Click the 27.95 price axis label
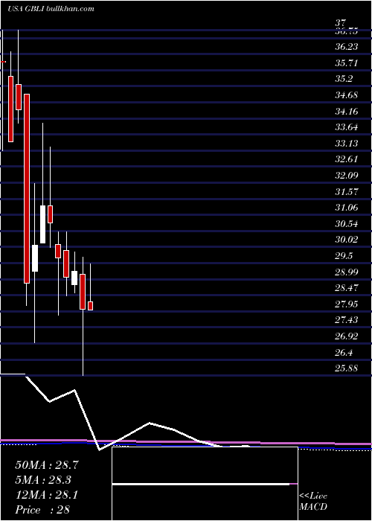This screenshot has height=521, width=372. 347,304
